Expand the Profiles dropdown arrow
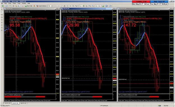 click(x=8, y=6)
